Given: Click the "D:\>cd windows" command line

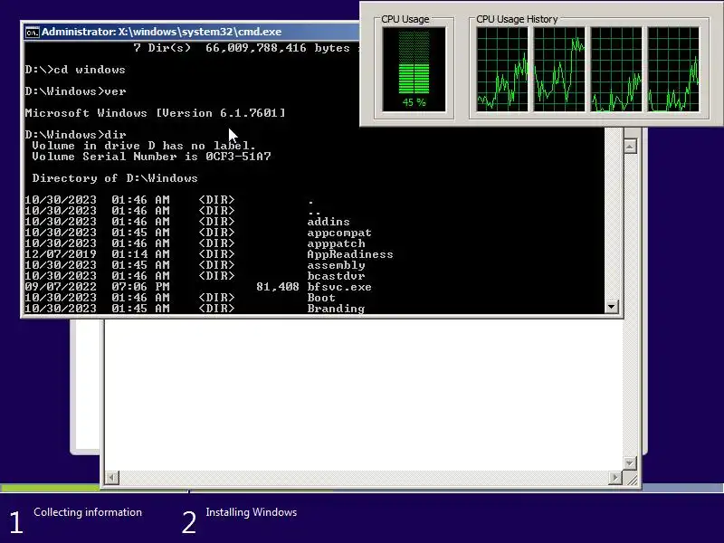Looking at the screenshot, I should [x=75, y=70].
